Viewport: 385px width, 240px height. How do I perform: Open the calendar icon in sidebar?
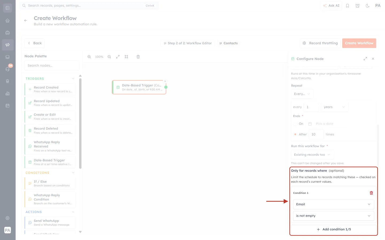point(7,106)
